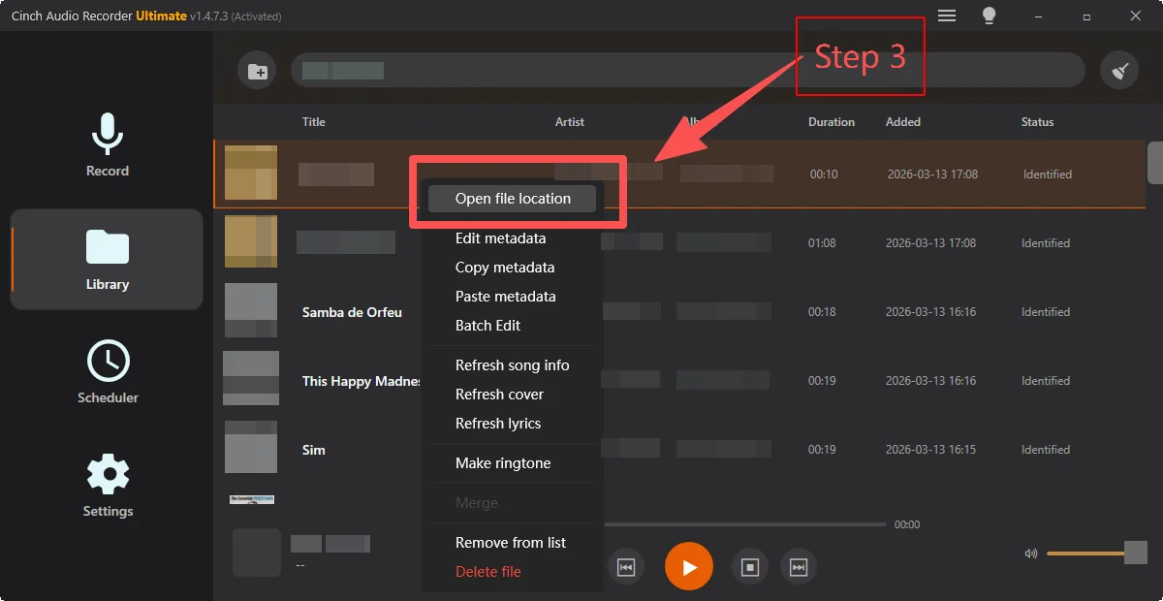Open the hamburger menu icon
Image resolution: width=1163 pixels, height=601 pixels.
pos(946,16)
